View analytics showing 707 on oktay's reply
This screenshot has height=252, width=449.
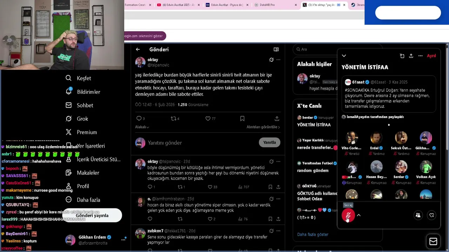point(243,187)
